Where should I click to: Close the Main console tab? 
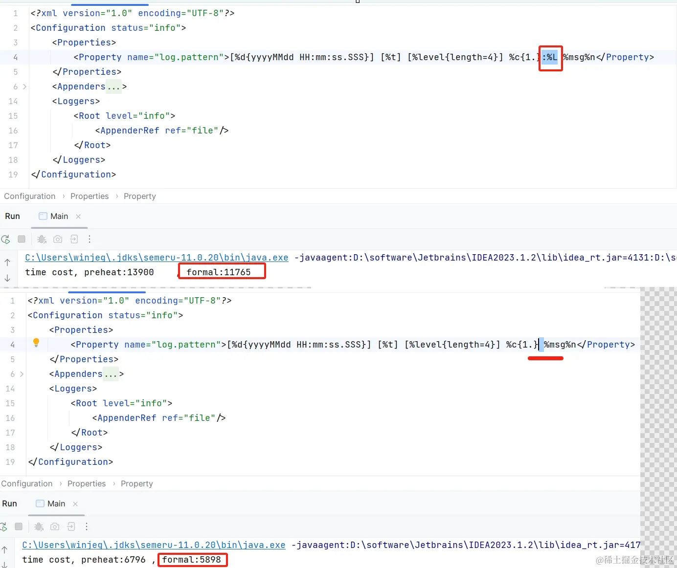point(78,216)
